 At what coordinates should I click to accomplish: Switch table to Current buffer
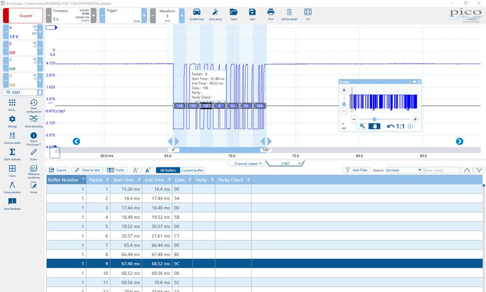point(192,170)
